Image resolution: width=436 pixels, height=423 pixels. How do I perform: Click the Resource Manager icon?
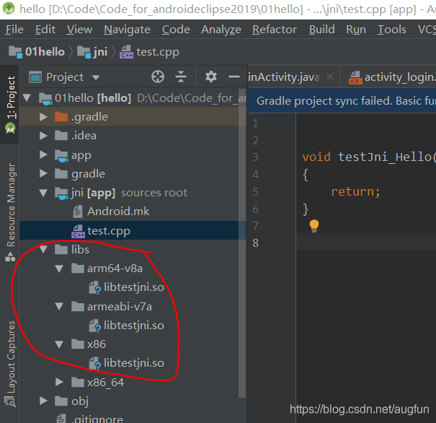[x=10, y=257]
